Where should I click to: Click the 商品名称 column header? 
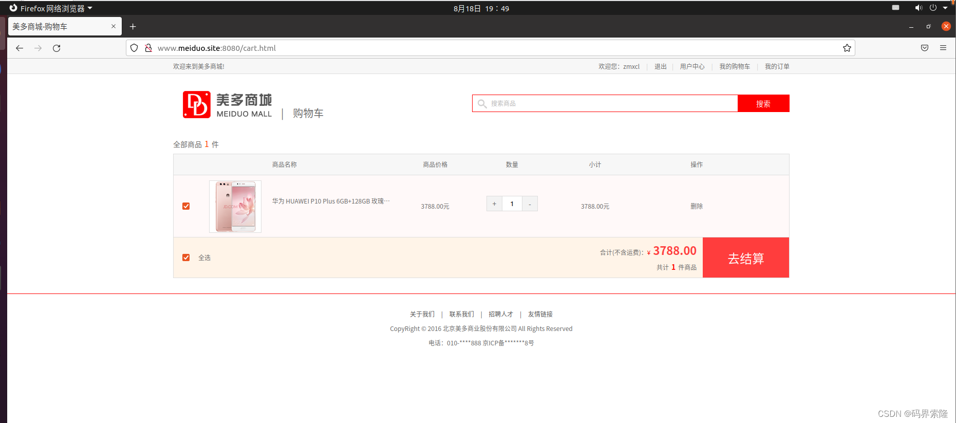point(285,164)
